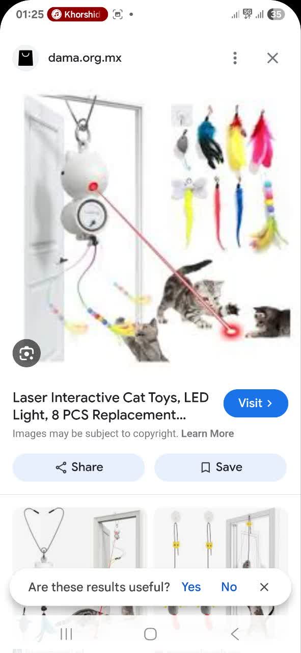
Task: Visit the cat toy product page
Action: [x=256, y=403]
